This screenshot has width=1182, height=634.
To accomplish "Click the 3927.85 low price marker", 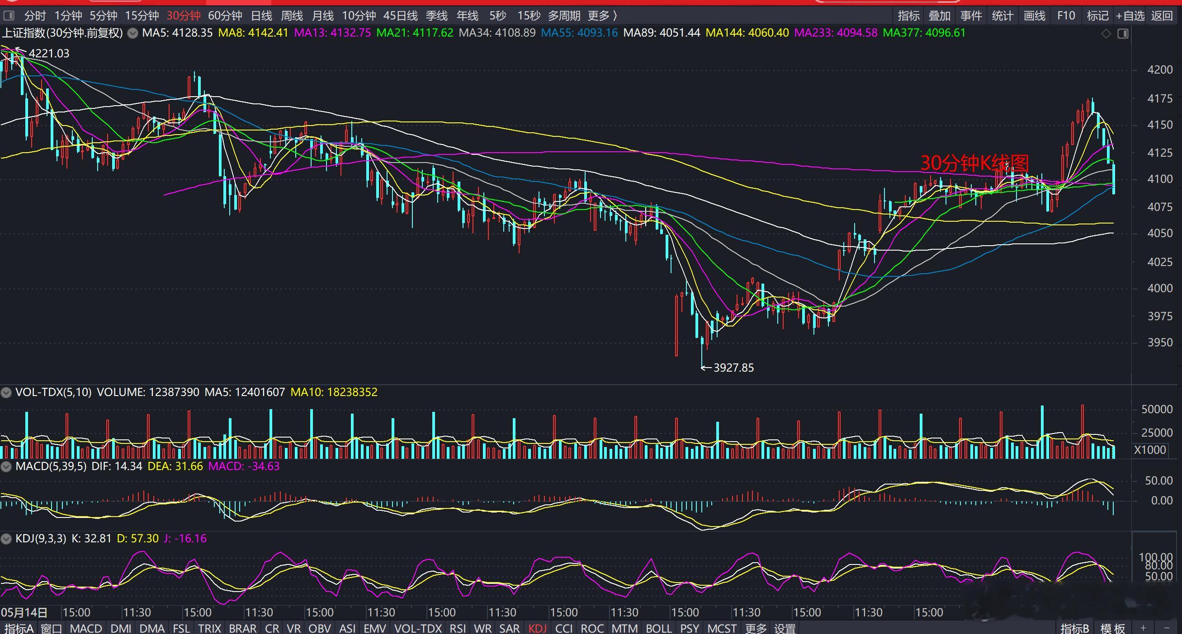I will point(733,368).
